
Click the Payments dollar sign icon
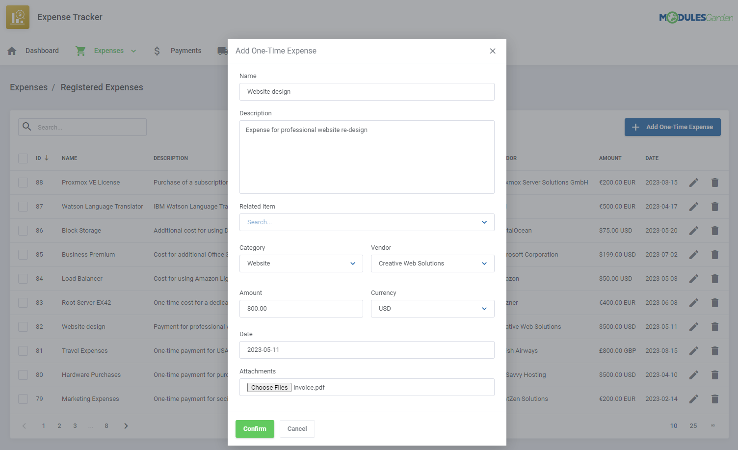coord(157,51)
